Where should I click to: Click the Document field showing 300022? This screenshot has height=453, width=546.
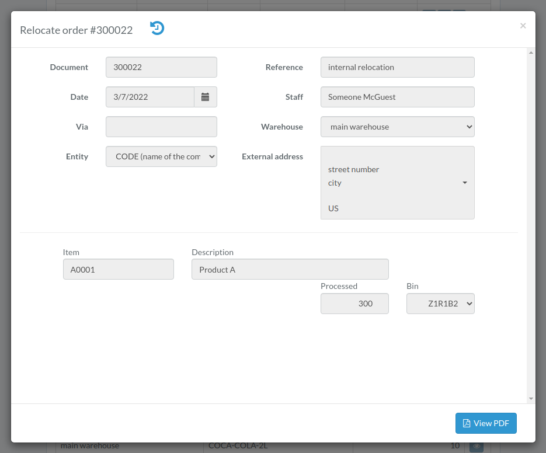pos(161,67)
